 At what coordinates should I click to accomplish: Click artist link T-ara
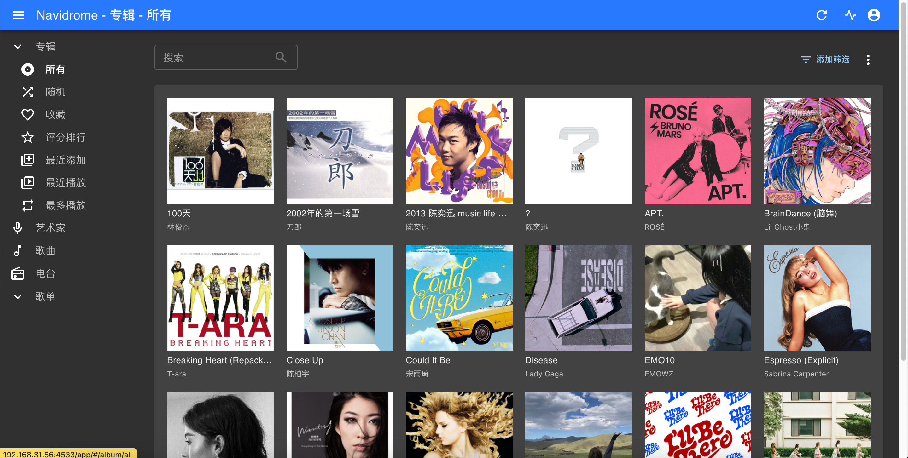coord(176,374)
